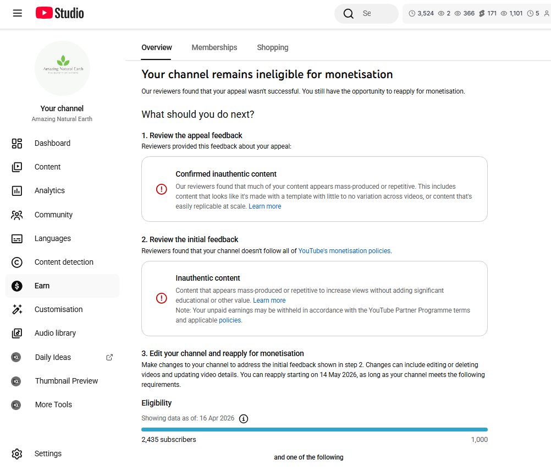Open Content in the sidebar
The image size is (551, 470).
pos(62,167)
